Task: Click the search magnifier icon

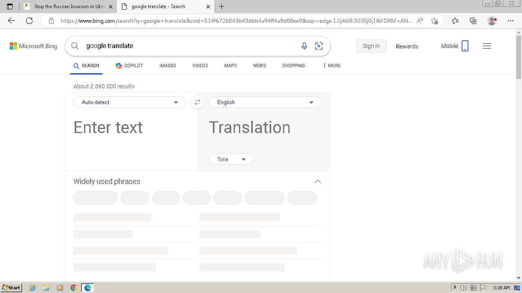Action: point(75,46)
